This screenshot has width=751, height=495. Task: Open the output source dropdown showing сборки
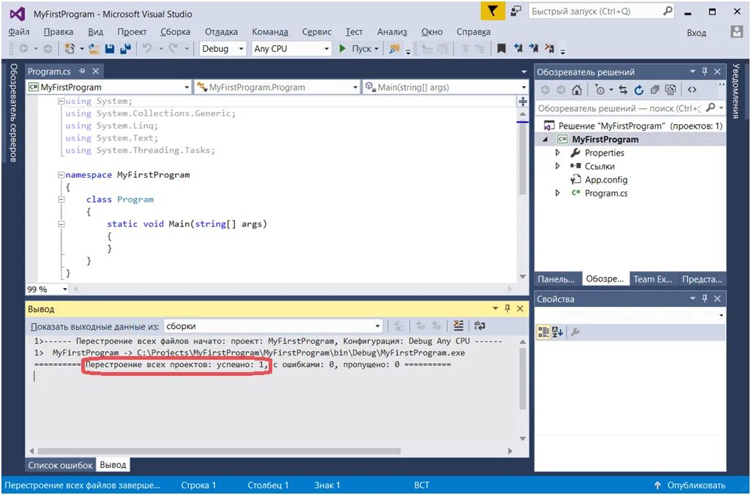[x=273, y=326]
